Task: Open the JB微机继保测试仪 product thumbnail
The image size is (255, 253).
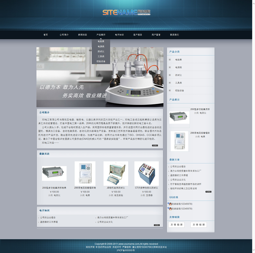Action: tap(115, 173)
